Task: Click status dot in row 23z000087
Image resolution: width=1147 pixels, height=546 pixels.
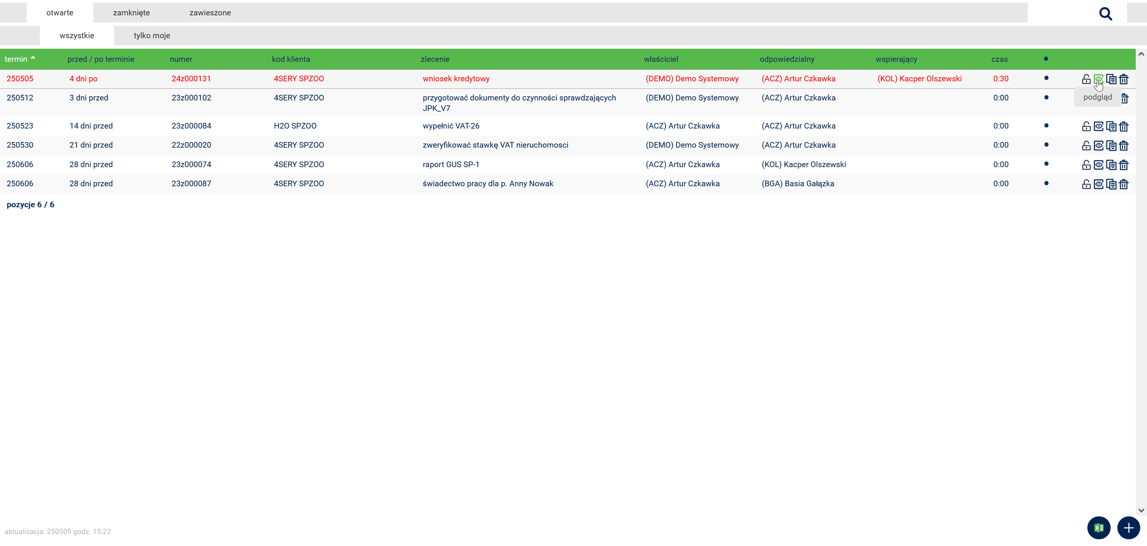Action: (x=1046, y=183)
